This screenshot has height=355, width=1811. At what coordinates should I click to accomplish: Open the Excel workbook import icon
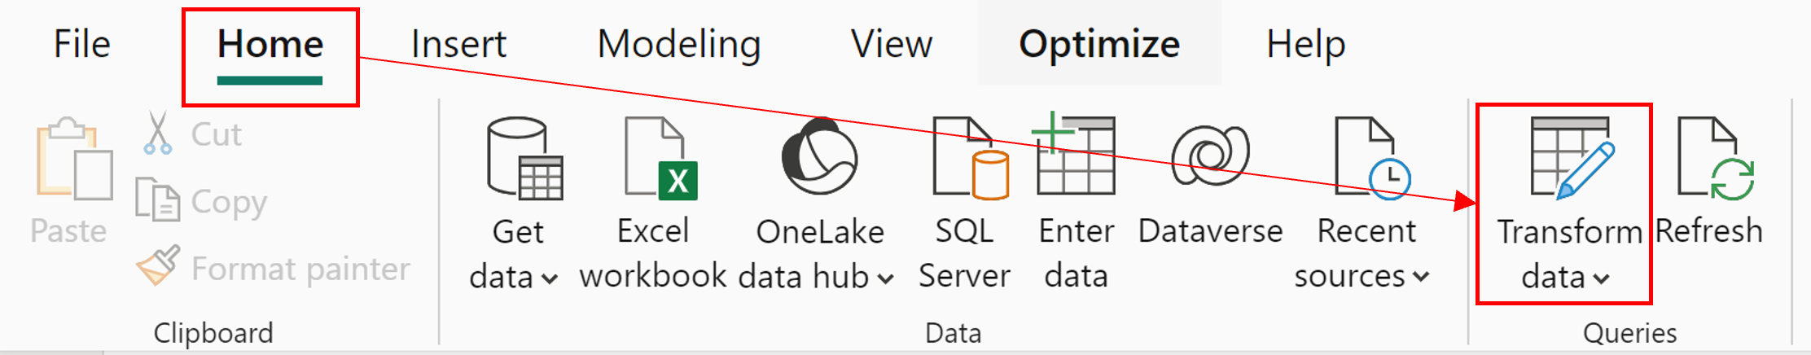[x=660, y=159]
